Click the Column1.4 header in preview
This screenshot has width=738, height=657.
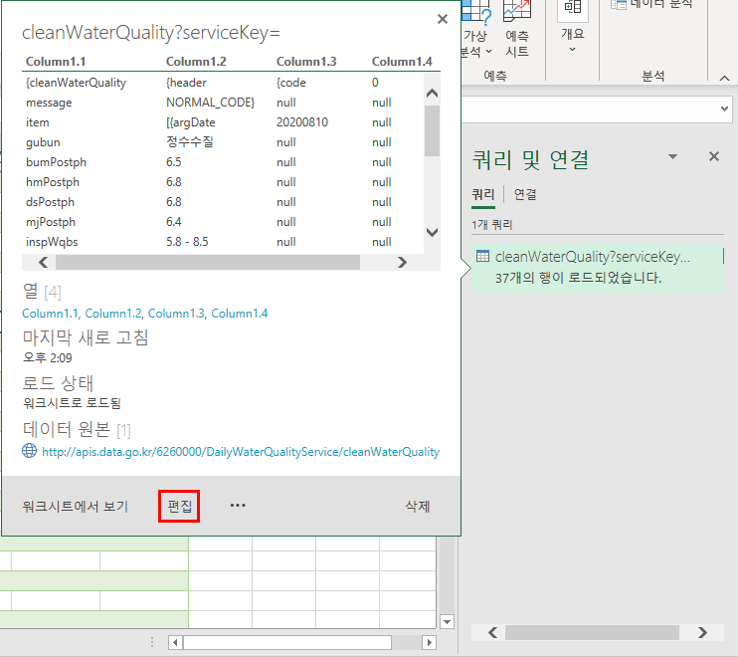[402, 62]
